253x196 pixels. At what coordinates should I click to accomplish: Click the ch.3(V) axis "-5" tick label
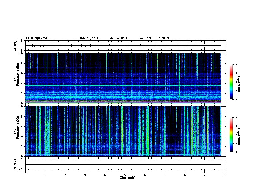tap(22, 169)
